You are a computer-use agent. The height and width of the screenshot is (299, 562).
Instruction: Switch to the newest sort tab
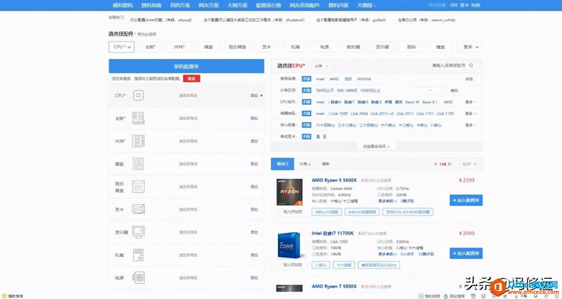tap(326, 164)
